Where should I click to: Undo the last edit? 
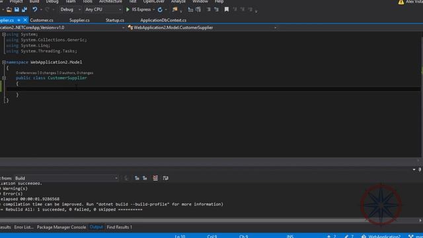35,9
